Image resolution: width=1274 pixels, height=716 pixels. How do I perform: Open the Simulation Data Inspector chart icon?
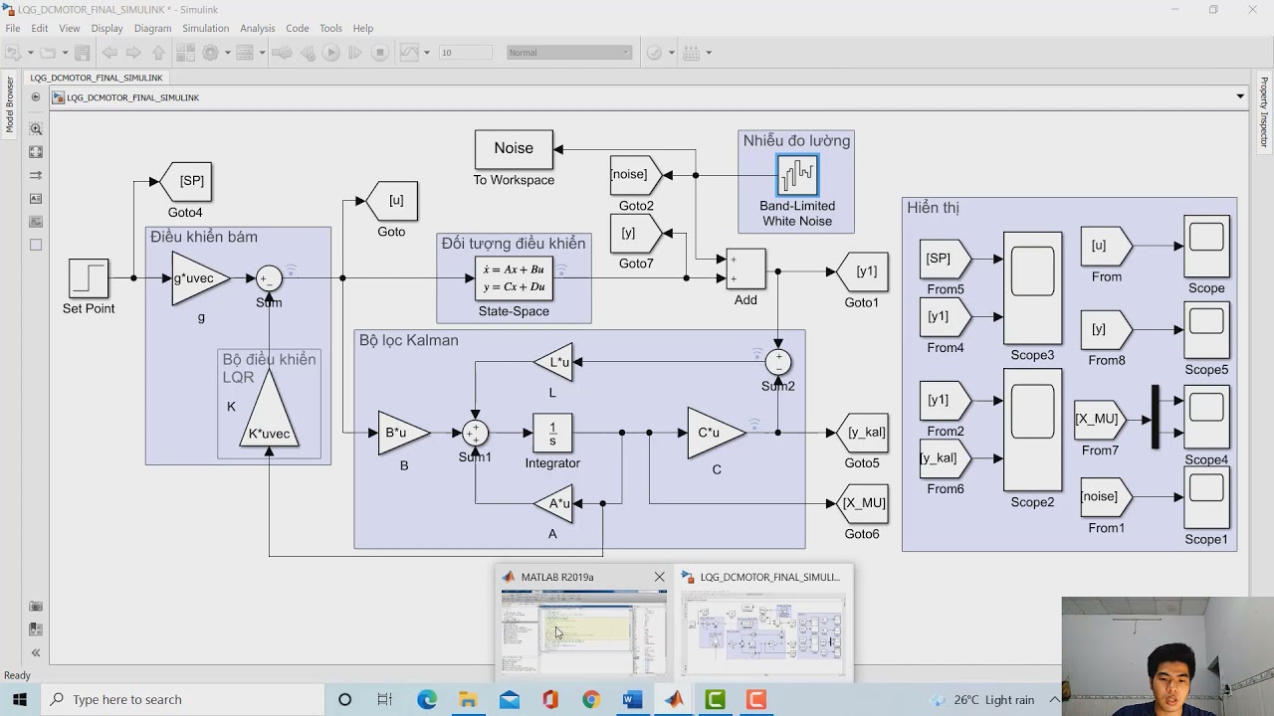409,53
